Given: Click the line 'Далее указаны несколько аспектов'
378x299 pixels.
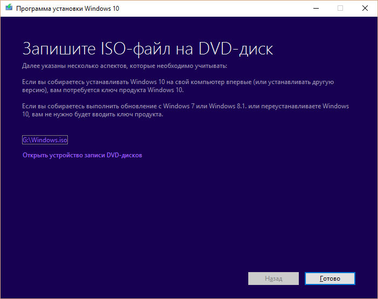Looking at the screenshot, I should coord(124,66).
